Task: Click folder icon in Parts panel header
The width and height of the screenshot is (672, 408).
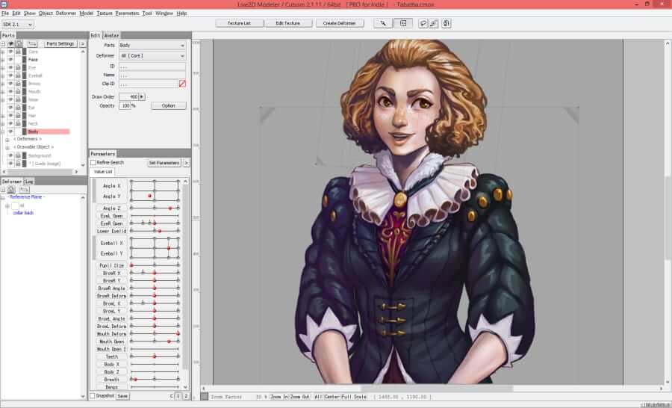Action: pyautogui.click(x=33, y=44)
